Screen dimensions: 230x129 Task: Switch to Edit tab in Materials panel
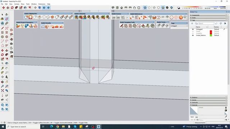pos(197,117)
